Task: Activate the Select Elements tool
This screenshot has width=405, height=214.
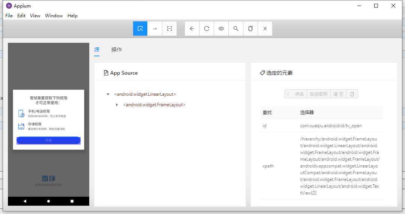Action: tap(140, 29)
